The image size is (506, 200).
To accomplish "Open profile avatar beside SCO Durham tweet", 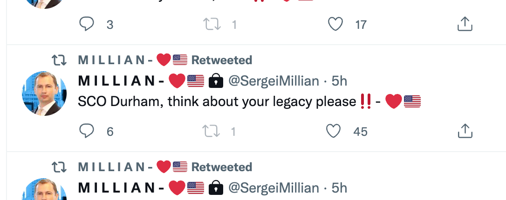I will (x=44, y=93).
